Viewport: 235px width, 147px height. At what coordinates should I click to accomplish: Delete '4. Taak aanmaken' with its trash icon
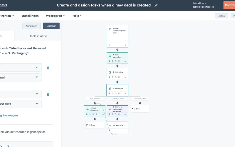96,114
